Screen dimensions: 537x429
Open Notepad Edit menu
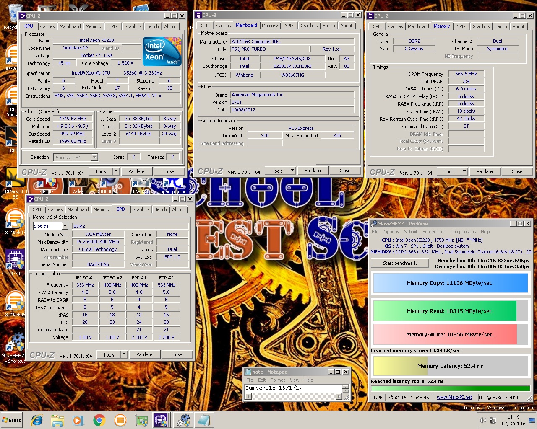[x=262, y=380]
